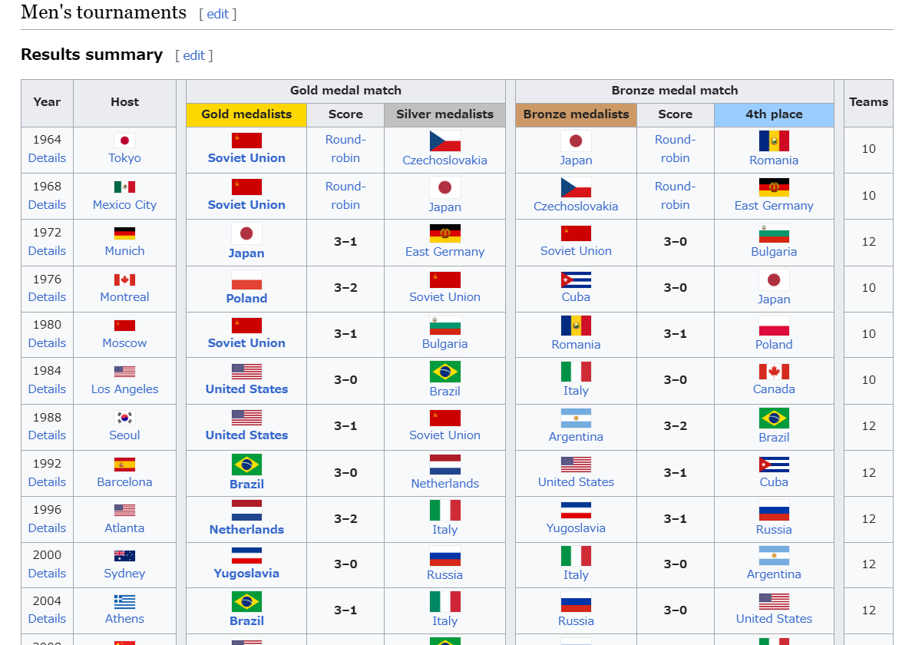Screen dimensions: 922x645
Task: Open the Mexico City host link
Action: [x=124, y=205]
